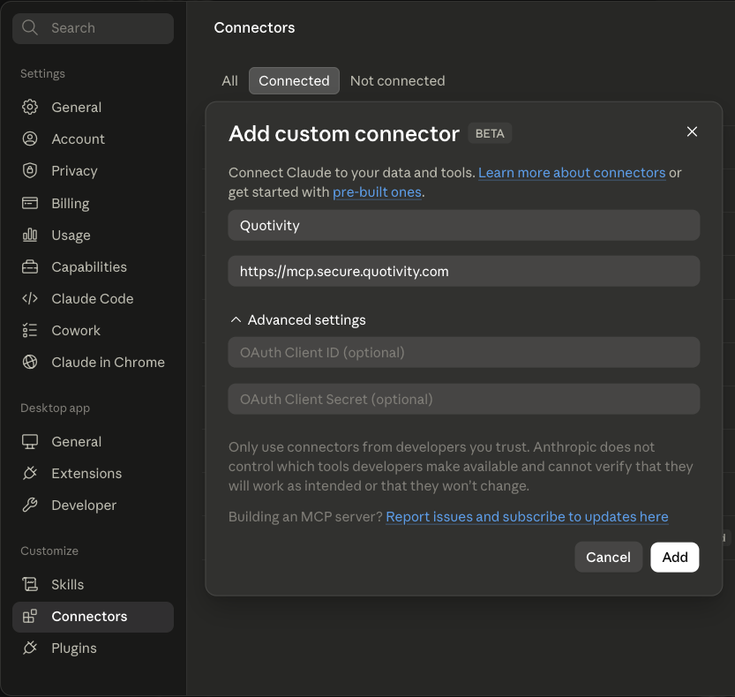Click the magnifier icon in Search box
This screenshot has width=735, height=697.
29,27
